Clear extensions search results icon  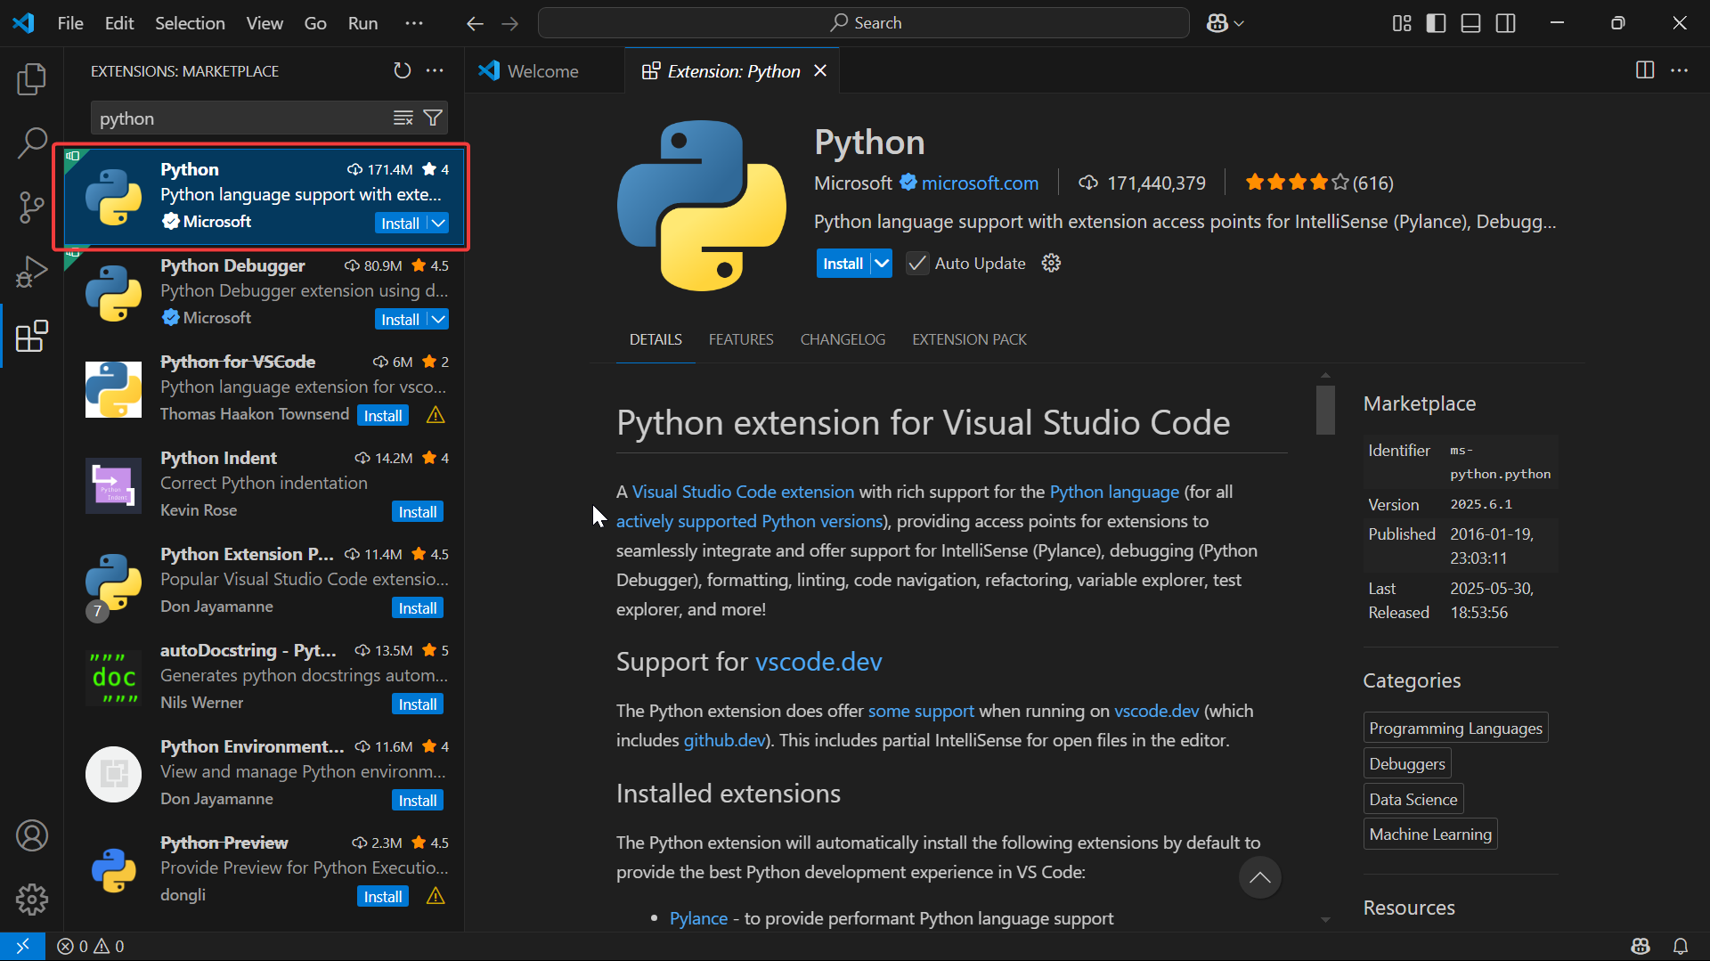[x=403, y=118]
